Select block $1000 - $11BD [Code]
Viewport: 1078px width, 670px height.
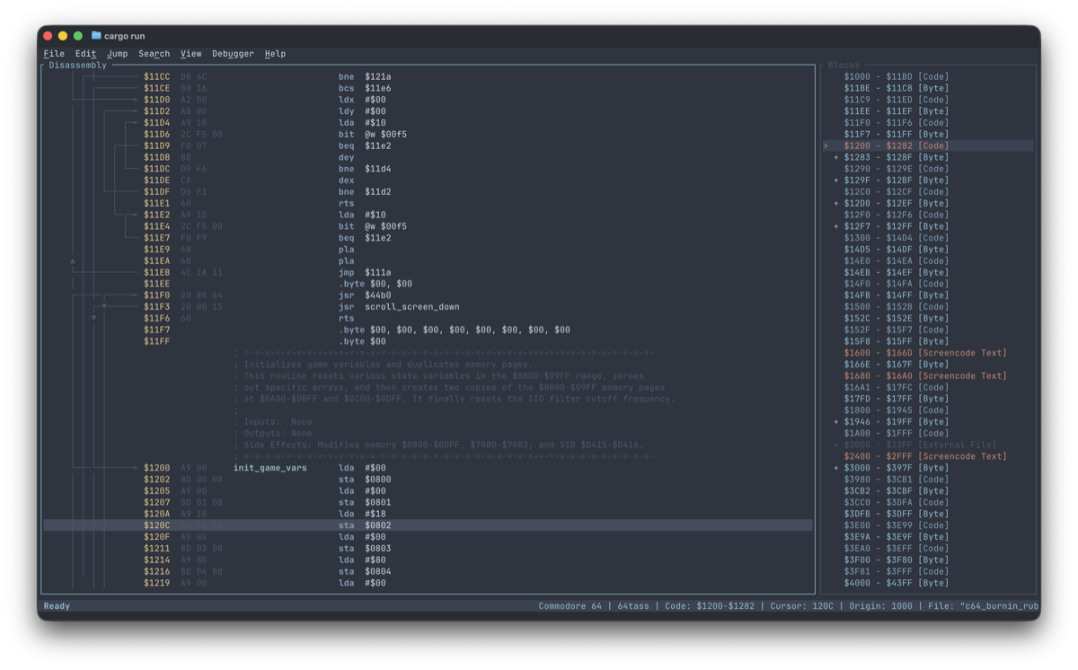[896, 76]
